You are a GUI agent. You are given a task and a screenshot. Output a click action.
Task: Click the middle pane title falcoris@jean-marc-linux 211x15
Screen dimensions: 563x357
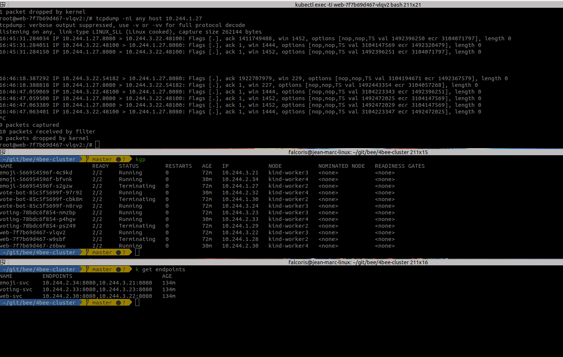pos(358,152)
